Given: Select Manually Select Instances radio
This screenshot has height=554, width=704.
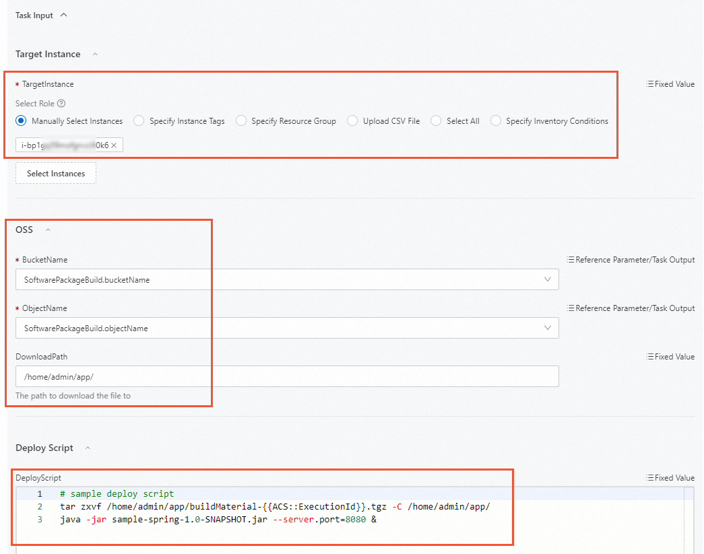Looking at the screenshot, I should click(x=21, y=120).
